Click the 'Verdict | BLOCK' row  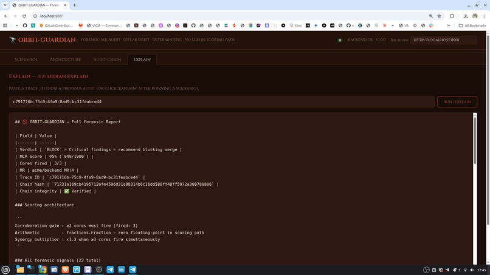[x=98, y=149]
